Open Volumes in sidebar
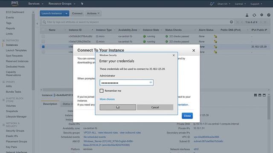The image size is (273, 153). (11, 106)
